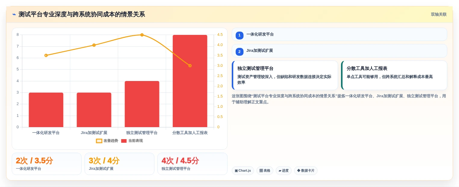This screenshot has width=459, height=187.
Task: Select the Jira加测试扩展 list item text
Action: pos(260,51)
